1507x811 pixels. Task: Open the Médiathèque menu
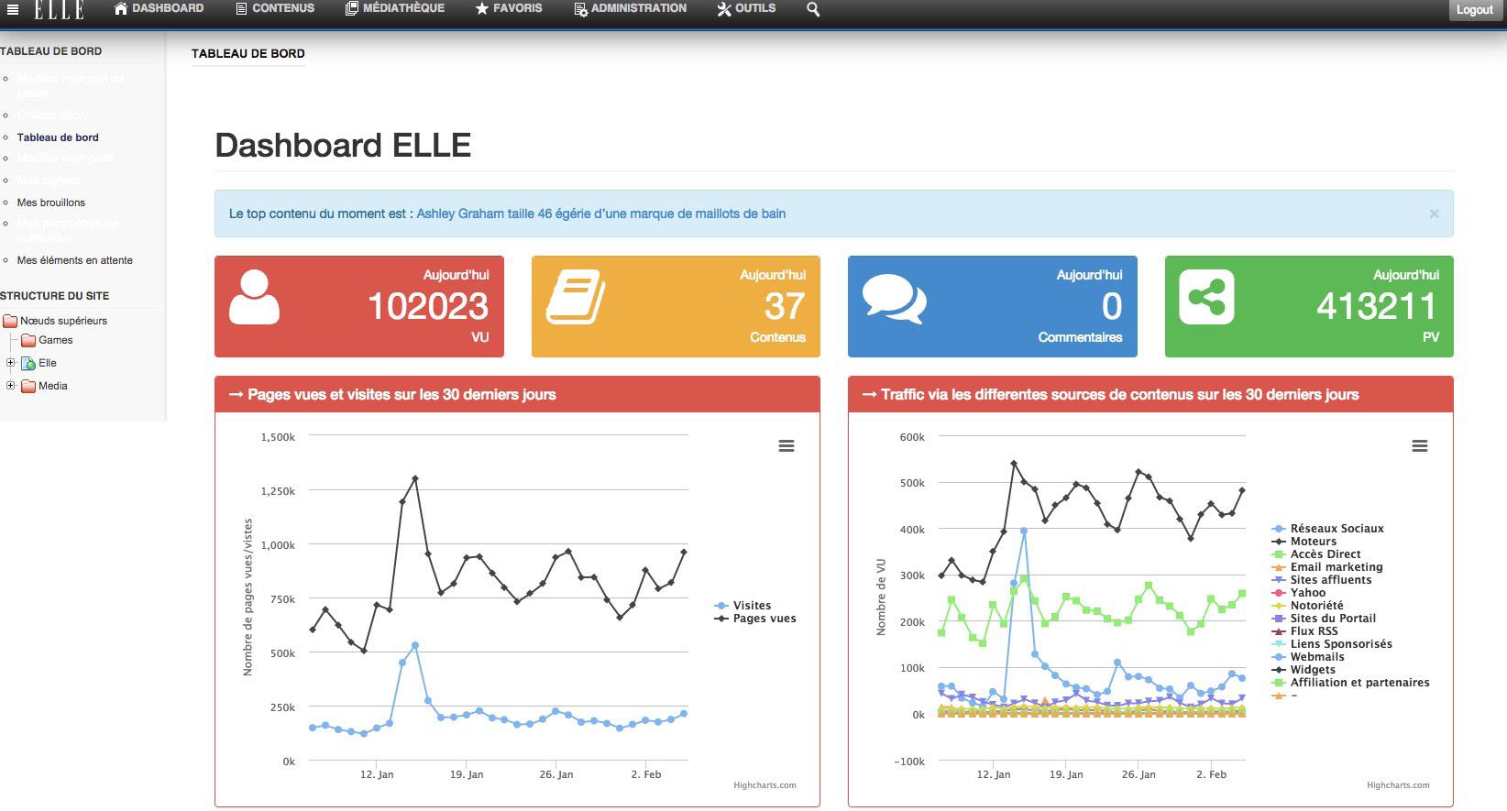(x=394, y=8)
